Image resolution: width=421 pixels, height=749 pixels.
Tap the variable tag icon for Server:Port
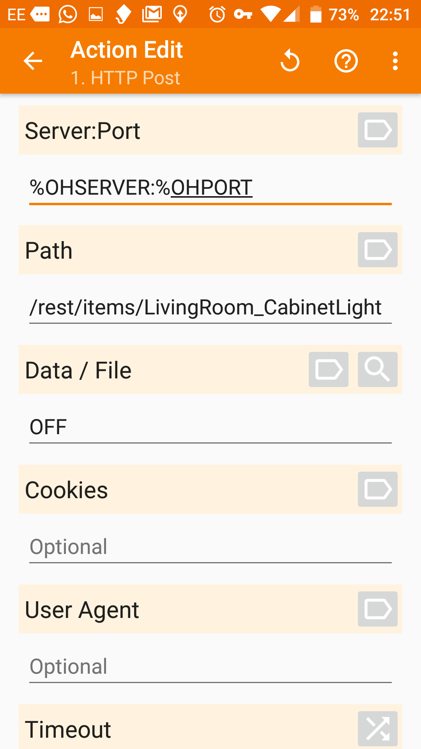[x=378, y=130]
